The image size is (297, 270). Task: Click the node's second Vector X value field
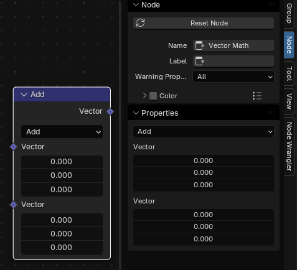pyautogui.click(x=62, y=220)
